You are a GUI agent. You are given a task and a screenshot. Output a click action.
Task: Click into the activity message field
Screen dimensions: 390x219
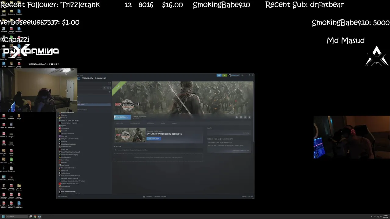click(x=158, y=150)
